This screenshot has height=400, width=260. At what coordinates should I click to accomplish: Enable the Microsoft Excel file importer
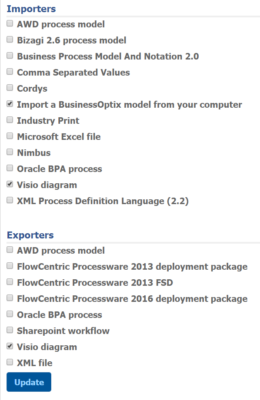(10, 136)
